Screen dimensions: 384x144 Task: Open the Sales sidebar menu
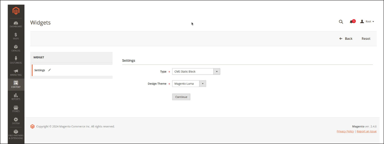coord(16,36)
